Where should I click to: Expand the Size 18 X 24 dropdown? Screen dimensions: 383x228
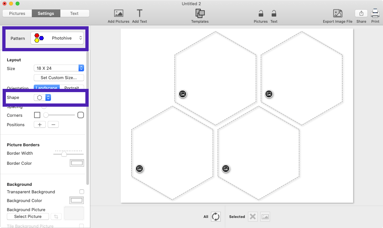59,68
